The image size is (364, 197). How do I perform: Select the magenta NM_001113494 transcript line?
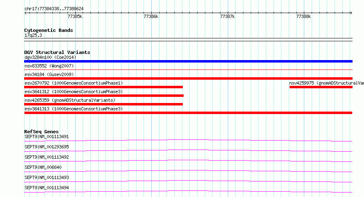[188, 191]
